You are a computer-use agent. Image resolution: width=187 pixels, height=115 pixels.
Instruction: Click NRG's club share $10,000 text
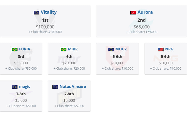(x=166, y=69)
